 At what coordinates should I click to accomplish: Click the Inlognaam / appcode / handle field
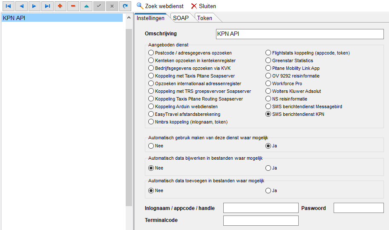(x=261, y=208)
